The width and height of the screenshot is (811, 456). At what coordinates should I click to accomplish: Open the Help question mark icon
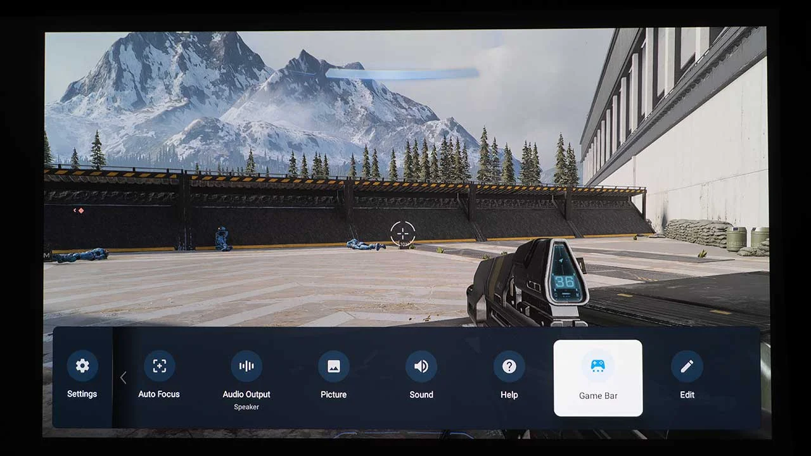(x=509, y=366)
